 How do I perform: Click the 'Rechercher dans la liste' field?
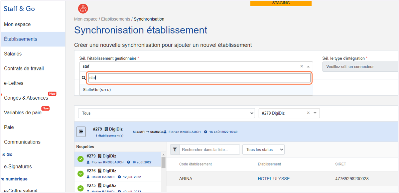209,149
